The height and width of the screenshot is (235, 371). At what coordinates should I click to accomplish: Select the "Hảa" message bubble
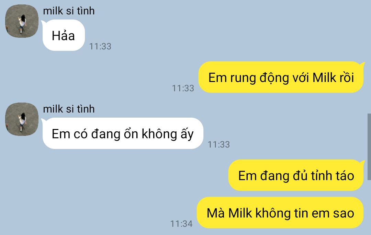(64, 35)
